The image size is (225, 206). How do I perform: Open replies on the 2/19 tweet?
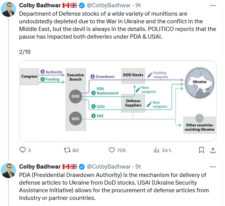pos(25,150)
